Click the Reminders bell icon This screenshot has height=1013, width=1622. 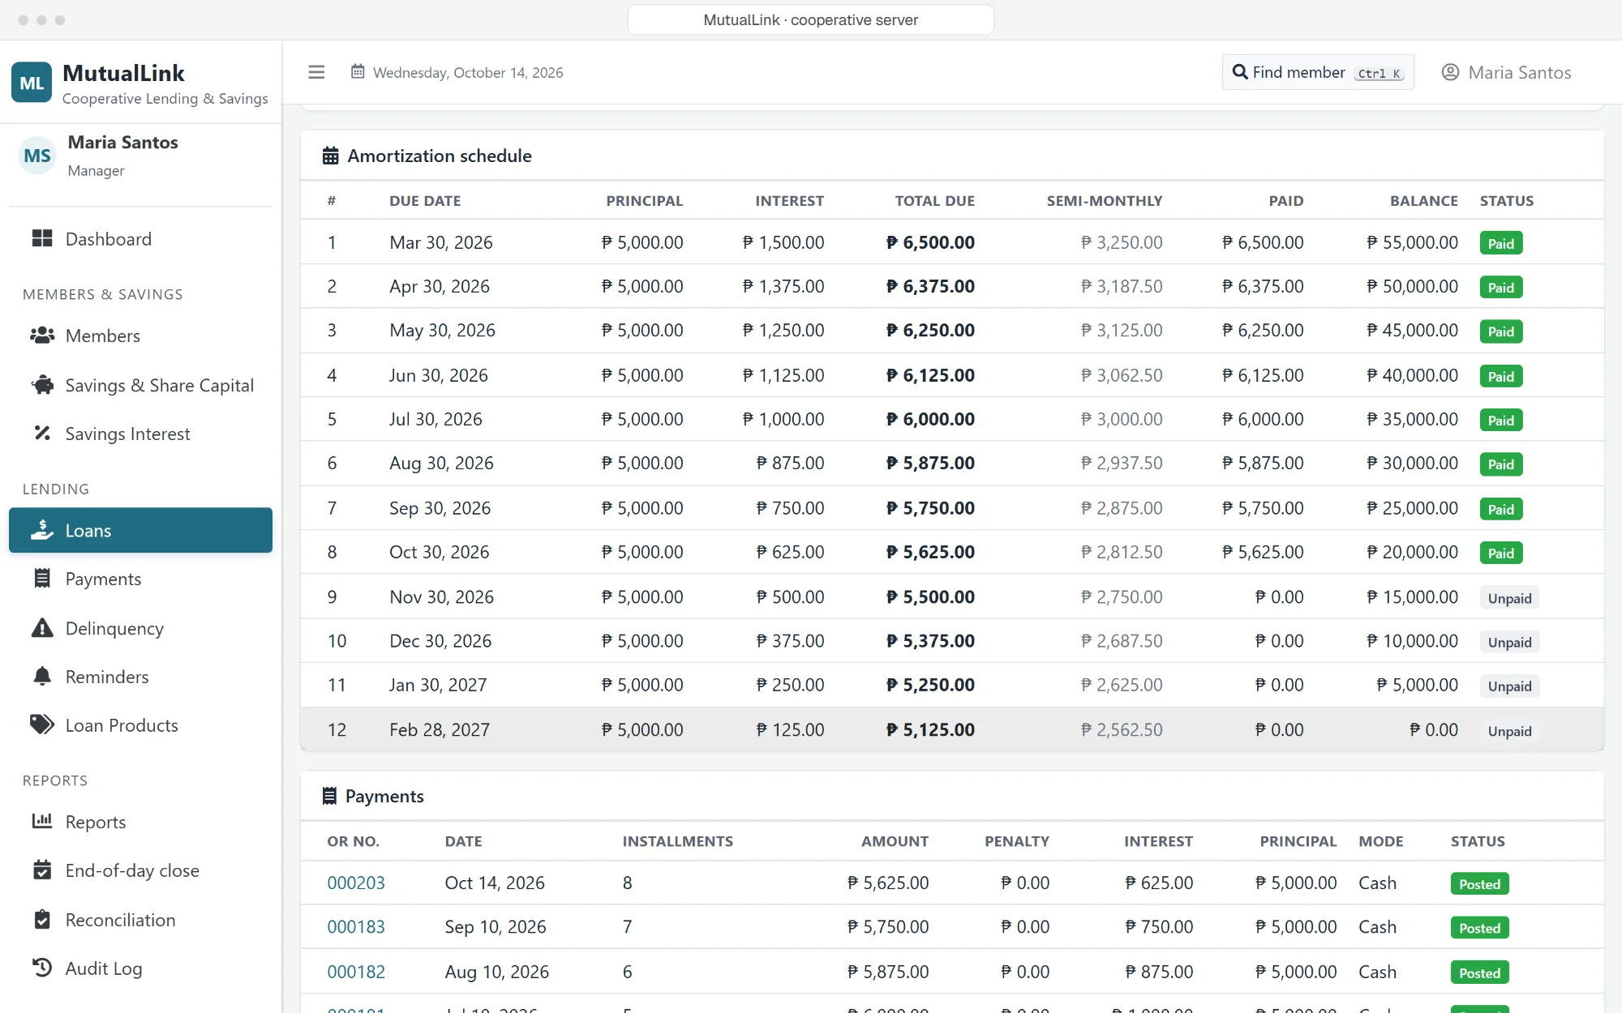pyautogui.click(x=42, y=676)
